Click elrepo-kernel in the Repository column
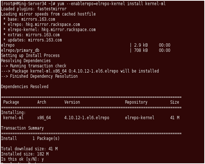This screenshot has width=205, height=164. click(x=140, y=118)
